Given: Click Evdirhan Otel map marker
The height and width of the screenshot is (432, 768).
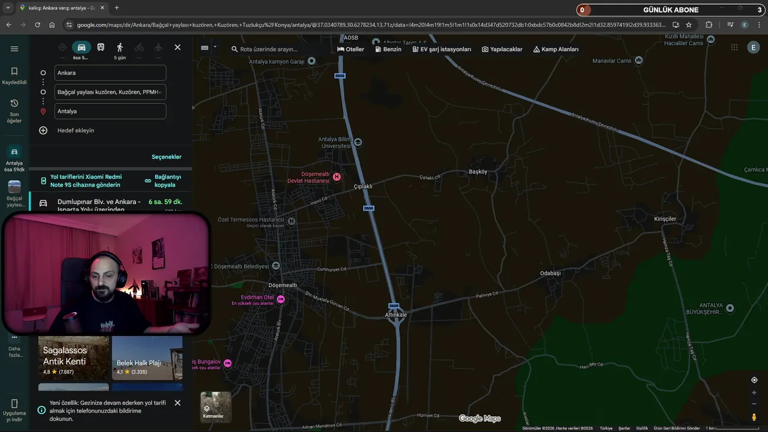Looking at the screenshot, I should pyautogui.click(x=280, y=299).
